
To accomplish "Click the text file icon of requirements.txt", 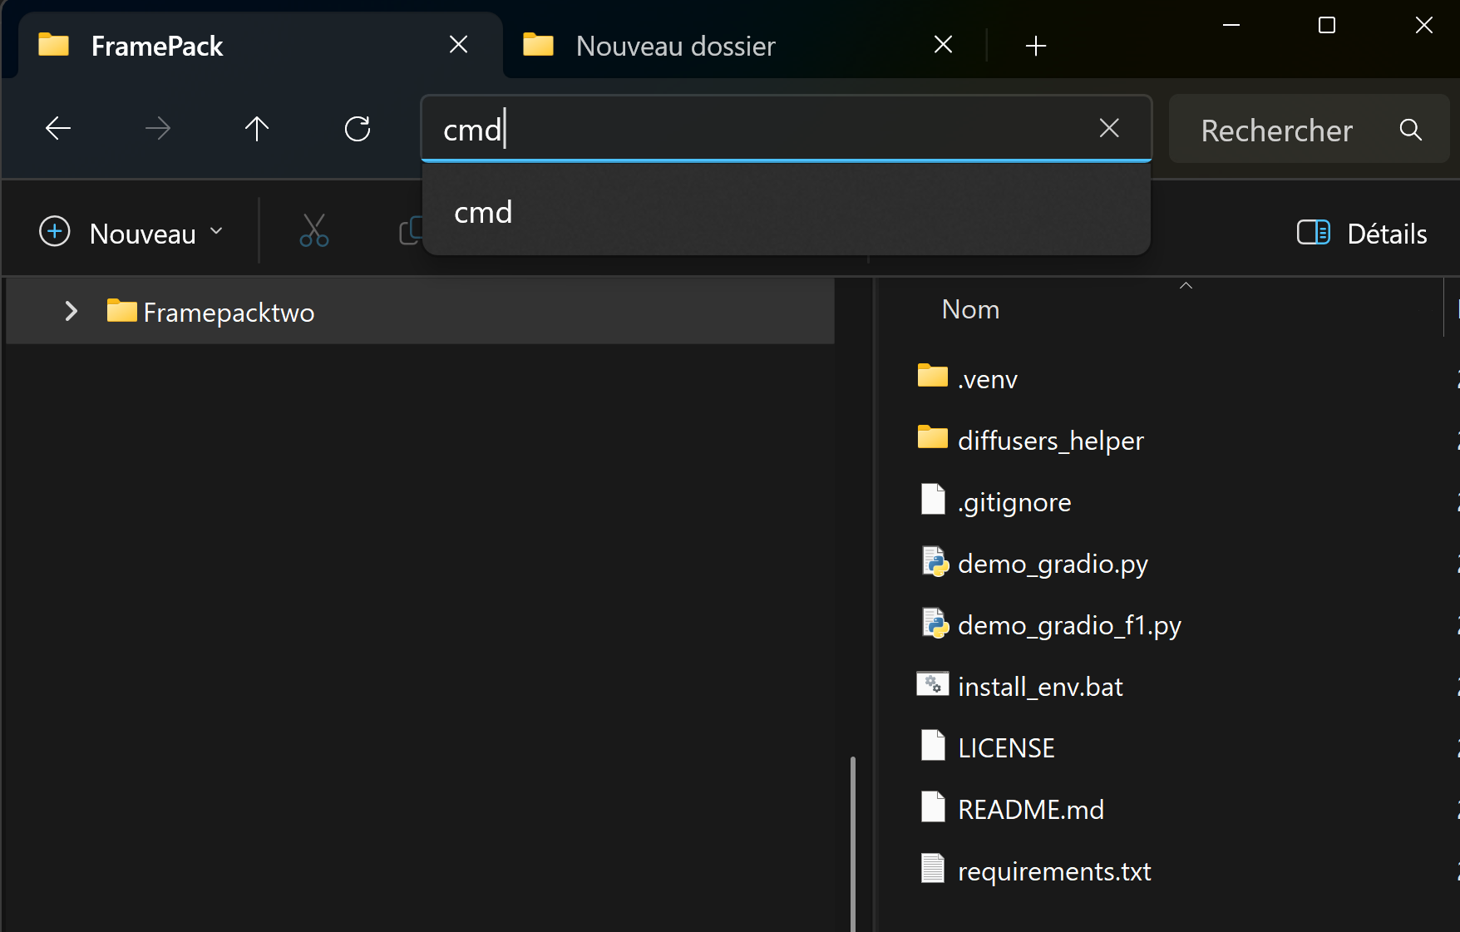I will pos(933,868).
